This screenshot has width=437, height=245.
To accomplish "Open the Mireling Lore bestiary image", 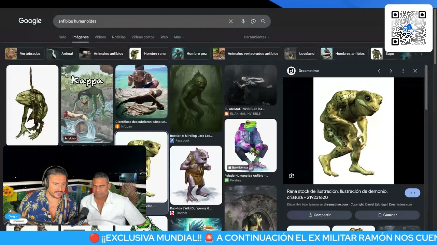I will click(196, 99).
